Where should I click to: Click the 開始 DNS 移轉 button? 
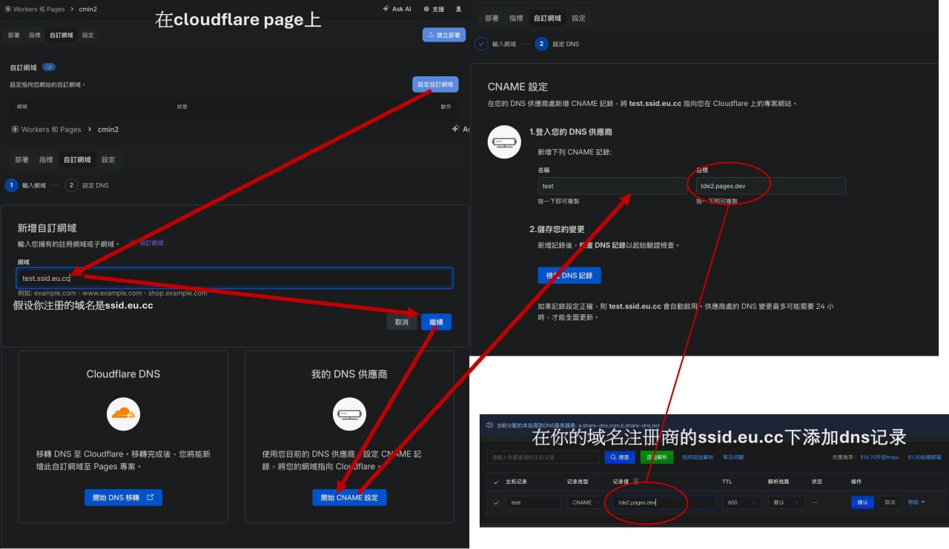click(123, 497)
